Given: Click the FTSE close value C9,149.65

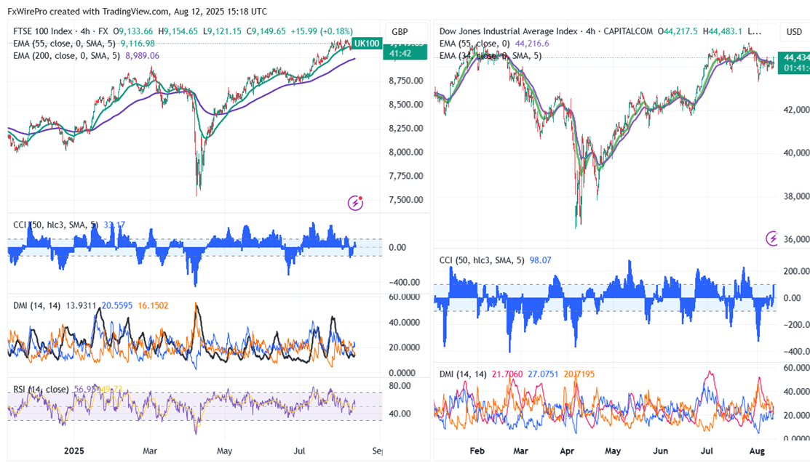Looking at the screenshot, I should click(266, 31).
